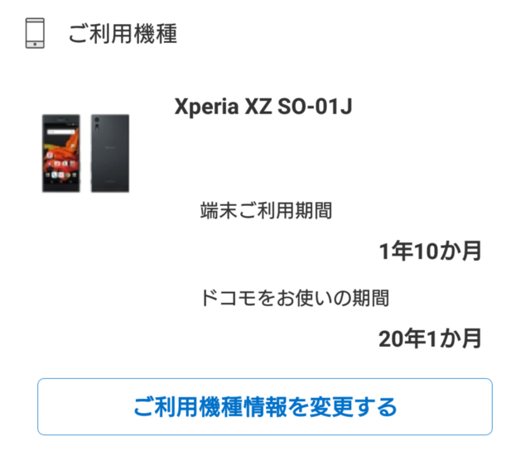The image size is (530, 470).
Task: Tap the SO-01J model number text
Action: point(315,107)
